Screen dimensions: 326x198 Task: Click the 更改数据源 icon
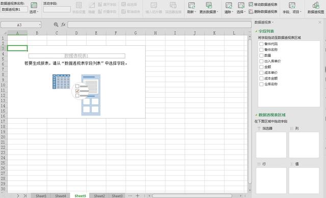(x=209, y=5)
